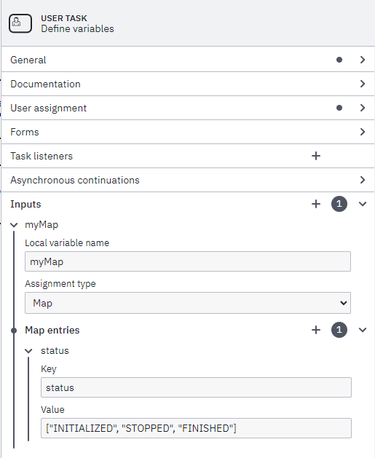The height and width of the screenshot is (458, 375).
Task: Expand the General section chevron
Action: point(363,60)
